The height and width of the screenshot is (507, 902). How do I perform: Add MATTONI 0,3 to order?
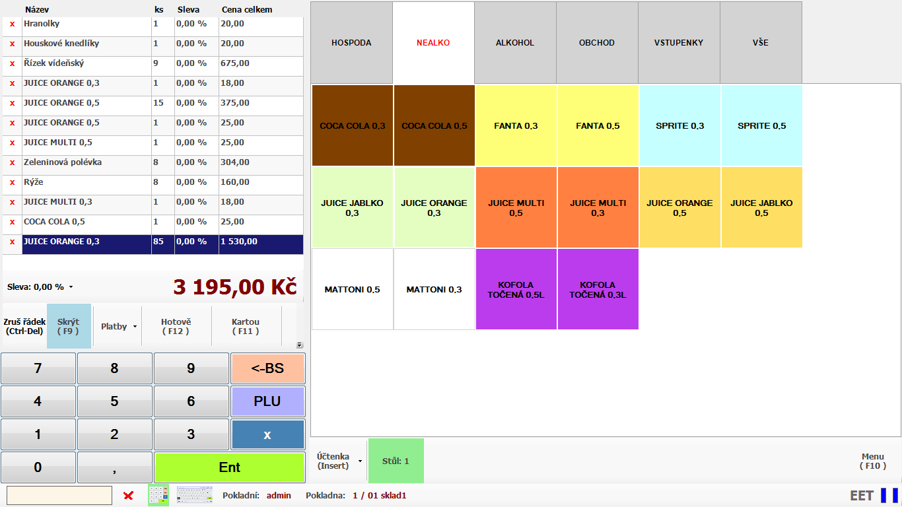(434, 289)
